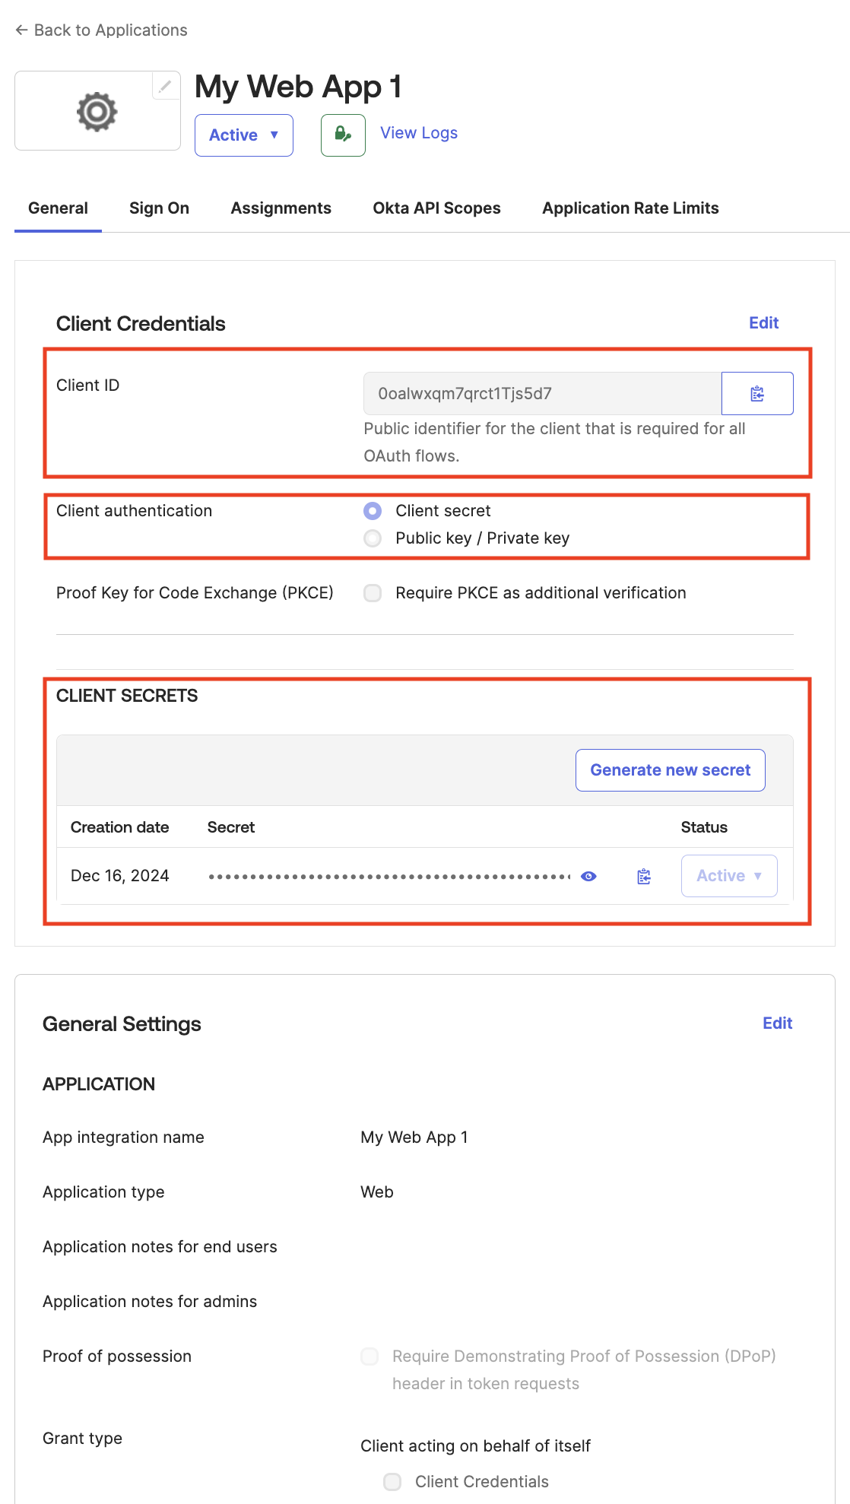
Task: Click the back arrow to Applications
Action: point(21,30)
